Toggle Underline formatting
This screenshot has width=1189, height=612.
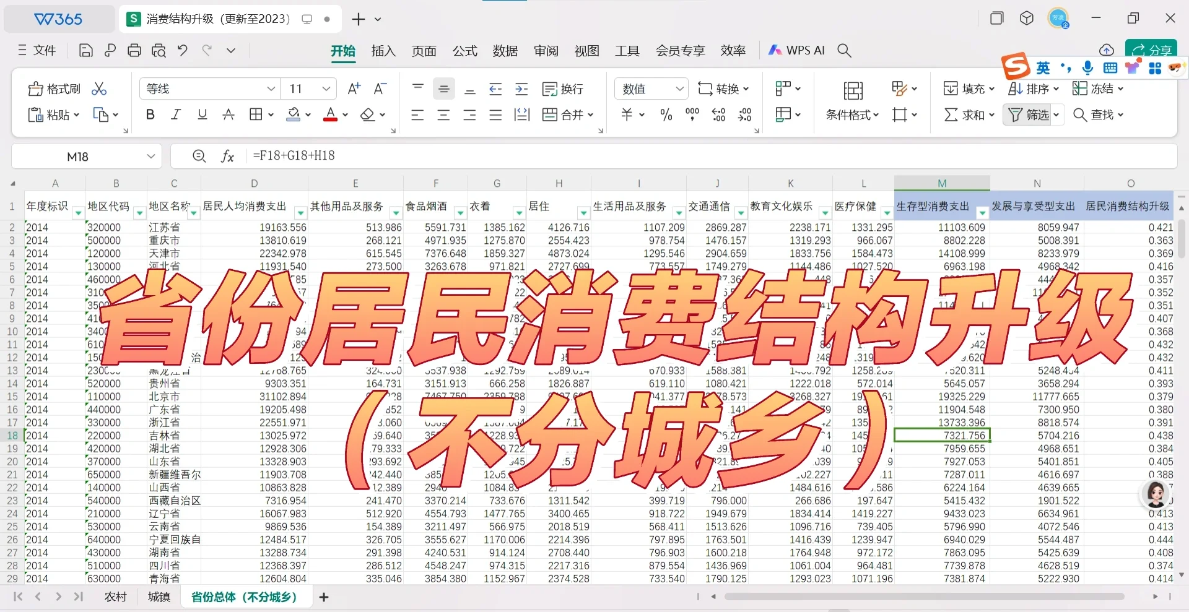[202, 114]
